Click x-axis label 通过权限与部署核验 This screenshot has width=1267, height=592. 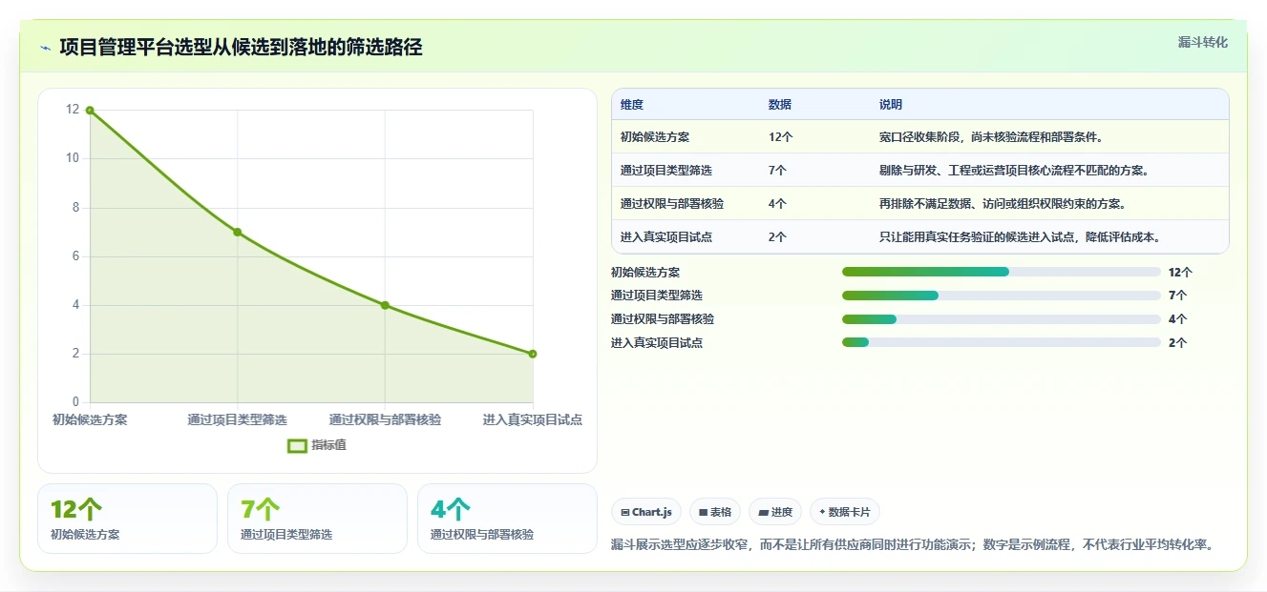click(385, 419)
